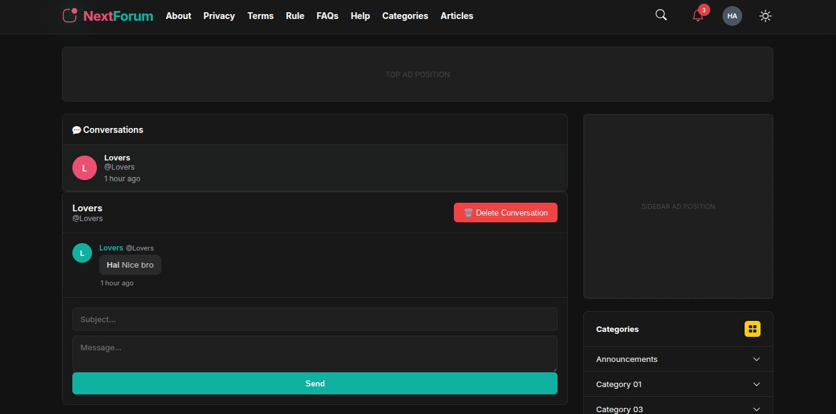Click the yellow grid icon beside Categories
Viewport: 836px width, 414px height.
pos(752,329)
